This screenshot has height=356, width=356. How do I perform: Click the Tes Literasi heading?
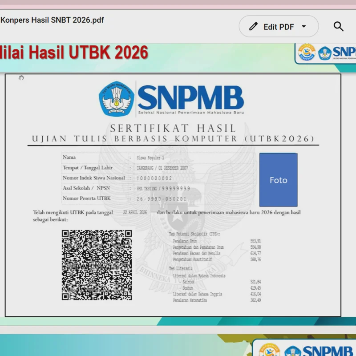pyautogui.click(x=181, y=268)
